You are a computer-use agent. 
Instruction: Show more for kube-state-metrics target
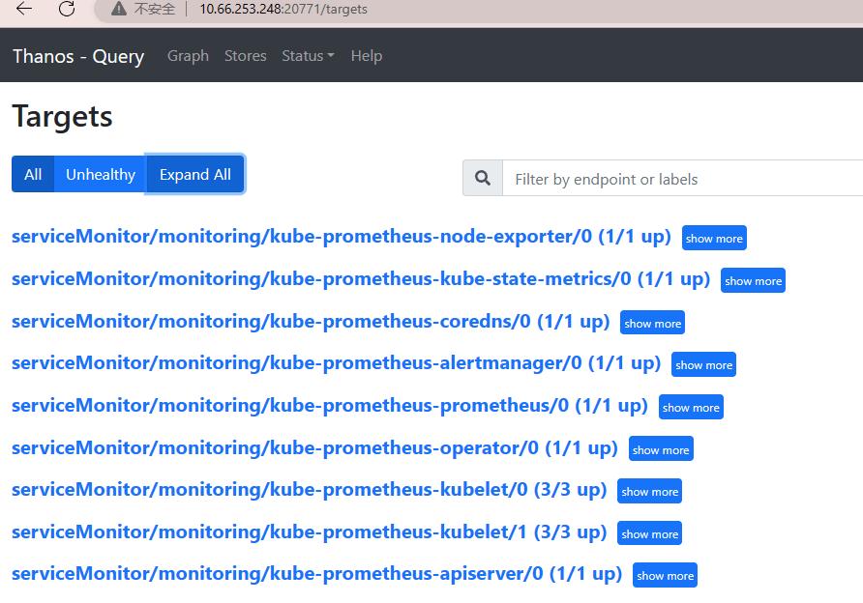(753, 281)
